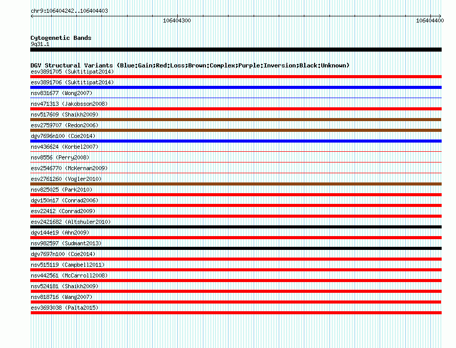Click the blue gain bar under esv3891706
This screenshot has height=348, width=456.
coord(236,87)
